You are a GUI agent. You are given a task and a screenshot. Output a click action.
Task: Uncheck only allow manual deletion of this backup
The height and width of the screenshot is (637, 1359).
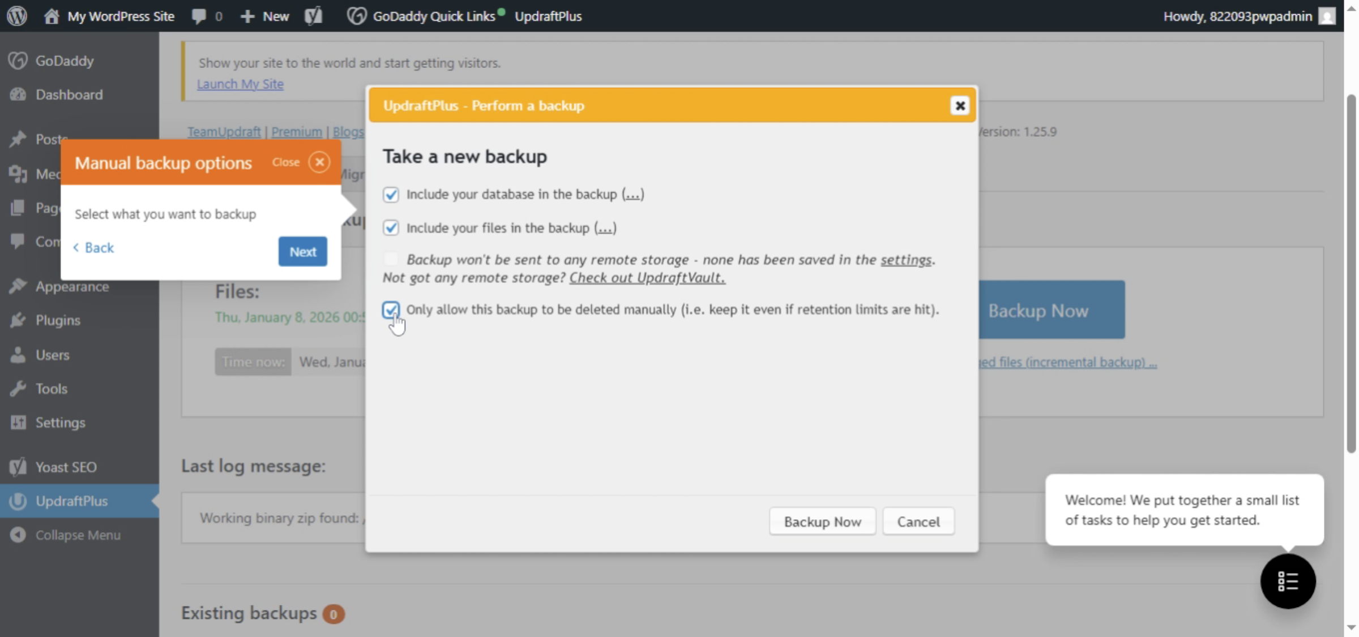click(x=391, y=309)
